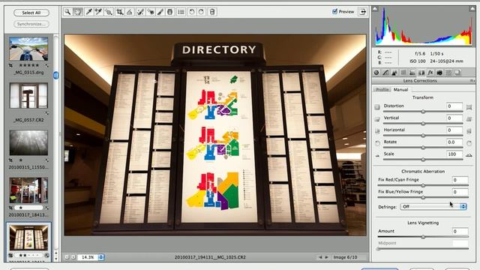This screenshot has width=480, height=270.
Task: Click the Select All button
Action: (x=31, y=13)
